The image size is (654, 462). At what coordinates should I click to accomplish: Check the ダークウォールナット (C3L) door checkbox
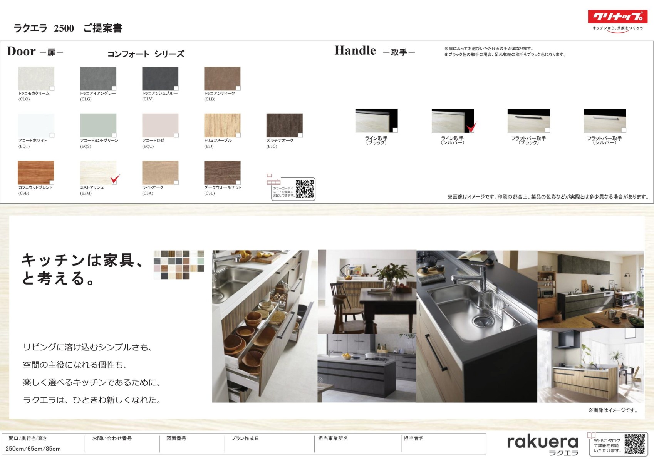pyautogui.click(x=238, y=182)
